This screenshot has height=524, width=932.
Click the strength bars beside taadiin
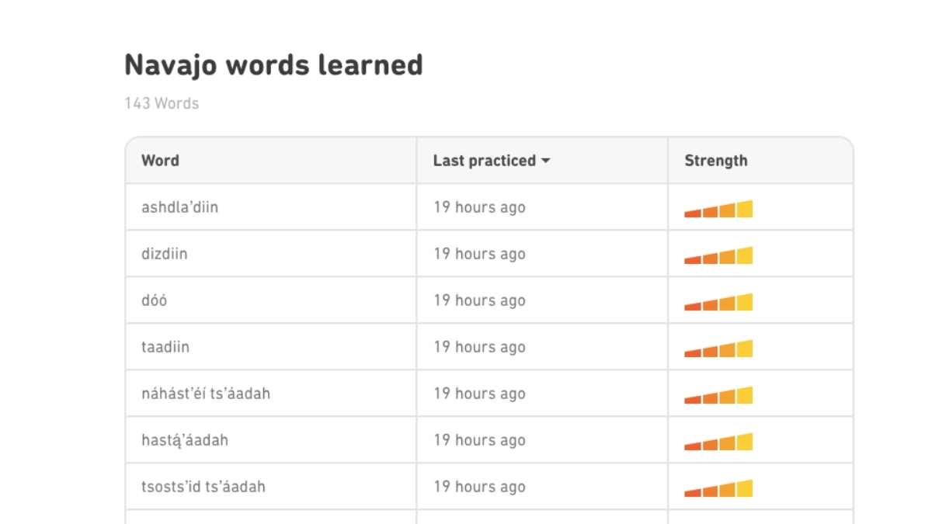pos(718,347)
